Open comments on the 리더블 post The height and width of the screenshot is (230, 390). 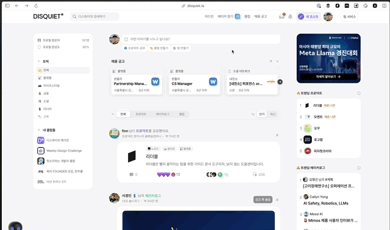(x=133, y=175)
